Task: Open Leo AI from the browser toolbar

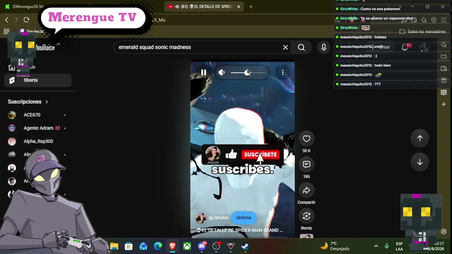Action: pyautogui.click(x=424, y=20)
